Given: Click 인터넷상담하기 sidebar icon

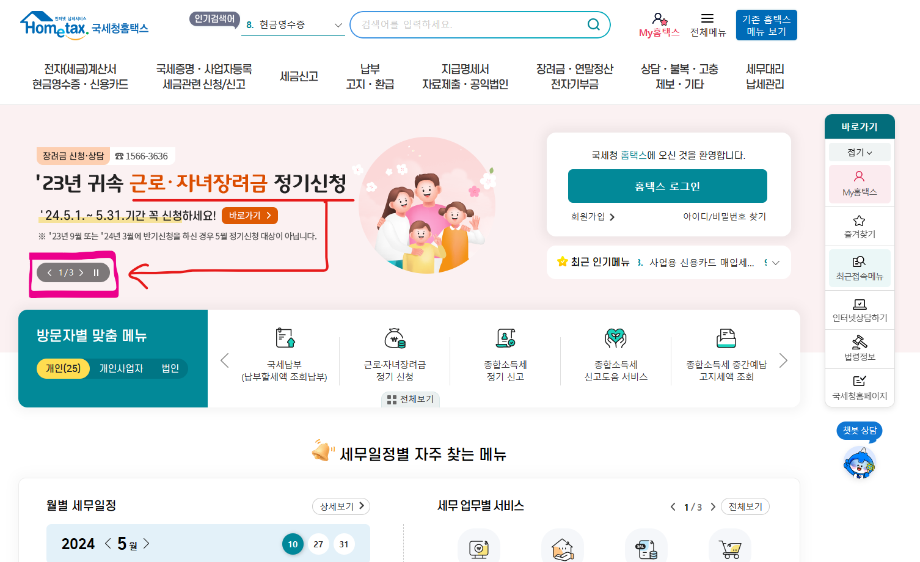Looking at the screenshot, I should pos(860,309).
